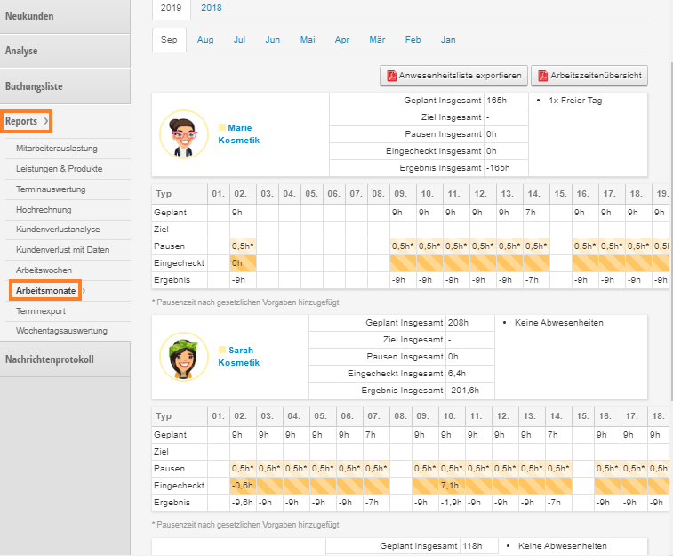Click Marie's avatar picture

[183, 133]
